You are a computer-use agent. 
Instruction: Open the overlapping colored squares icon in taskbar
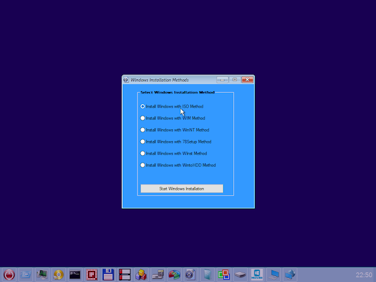tap(224, 274)
